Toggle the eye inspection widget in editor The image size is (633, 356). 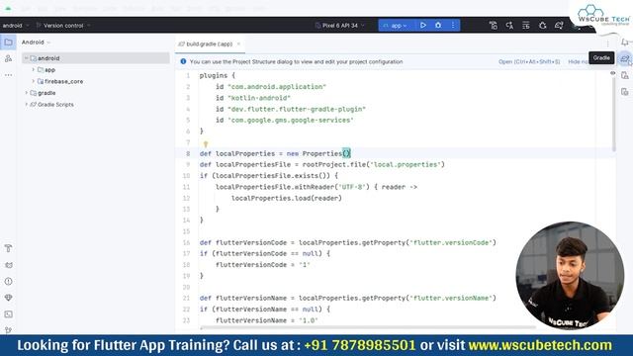612,73
